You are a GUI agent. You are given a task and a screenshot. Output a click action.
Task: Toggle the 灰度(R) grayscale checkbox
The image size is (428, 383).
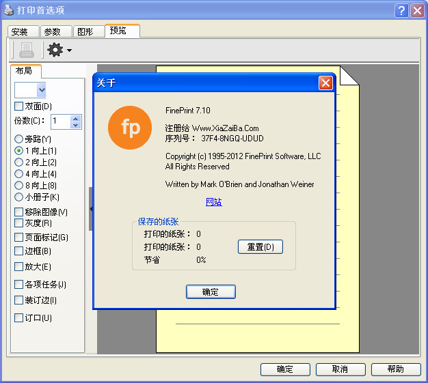point(18,223)
